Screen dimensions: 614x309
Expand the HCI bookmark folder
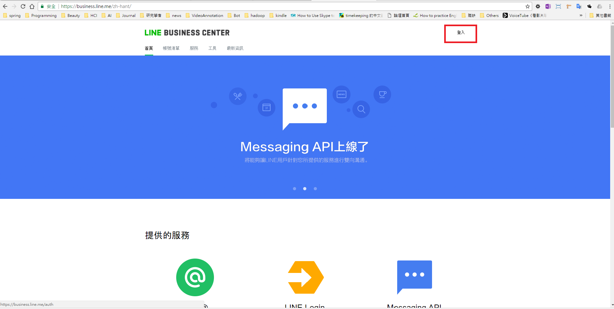click(91, 15)
